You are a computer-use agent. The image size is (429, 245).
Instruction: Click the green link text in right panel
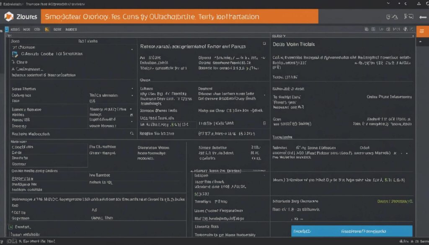pyautogui.click(x=395, y=201)
